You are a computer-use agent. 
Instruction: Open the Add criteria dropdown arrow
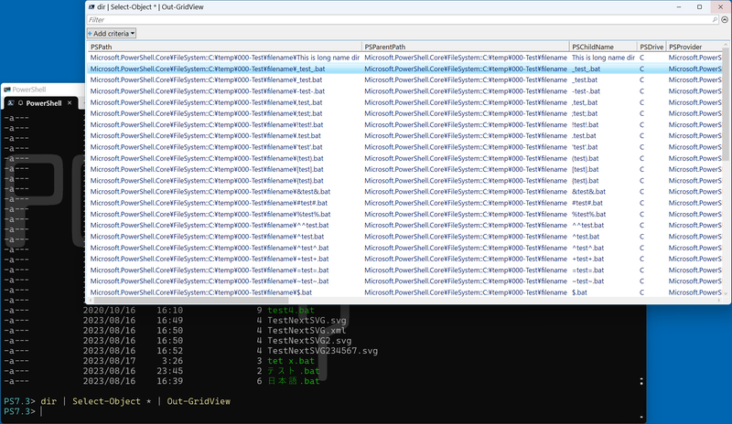click(x=133, y=33)
